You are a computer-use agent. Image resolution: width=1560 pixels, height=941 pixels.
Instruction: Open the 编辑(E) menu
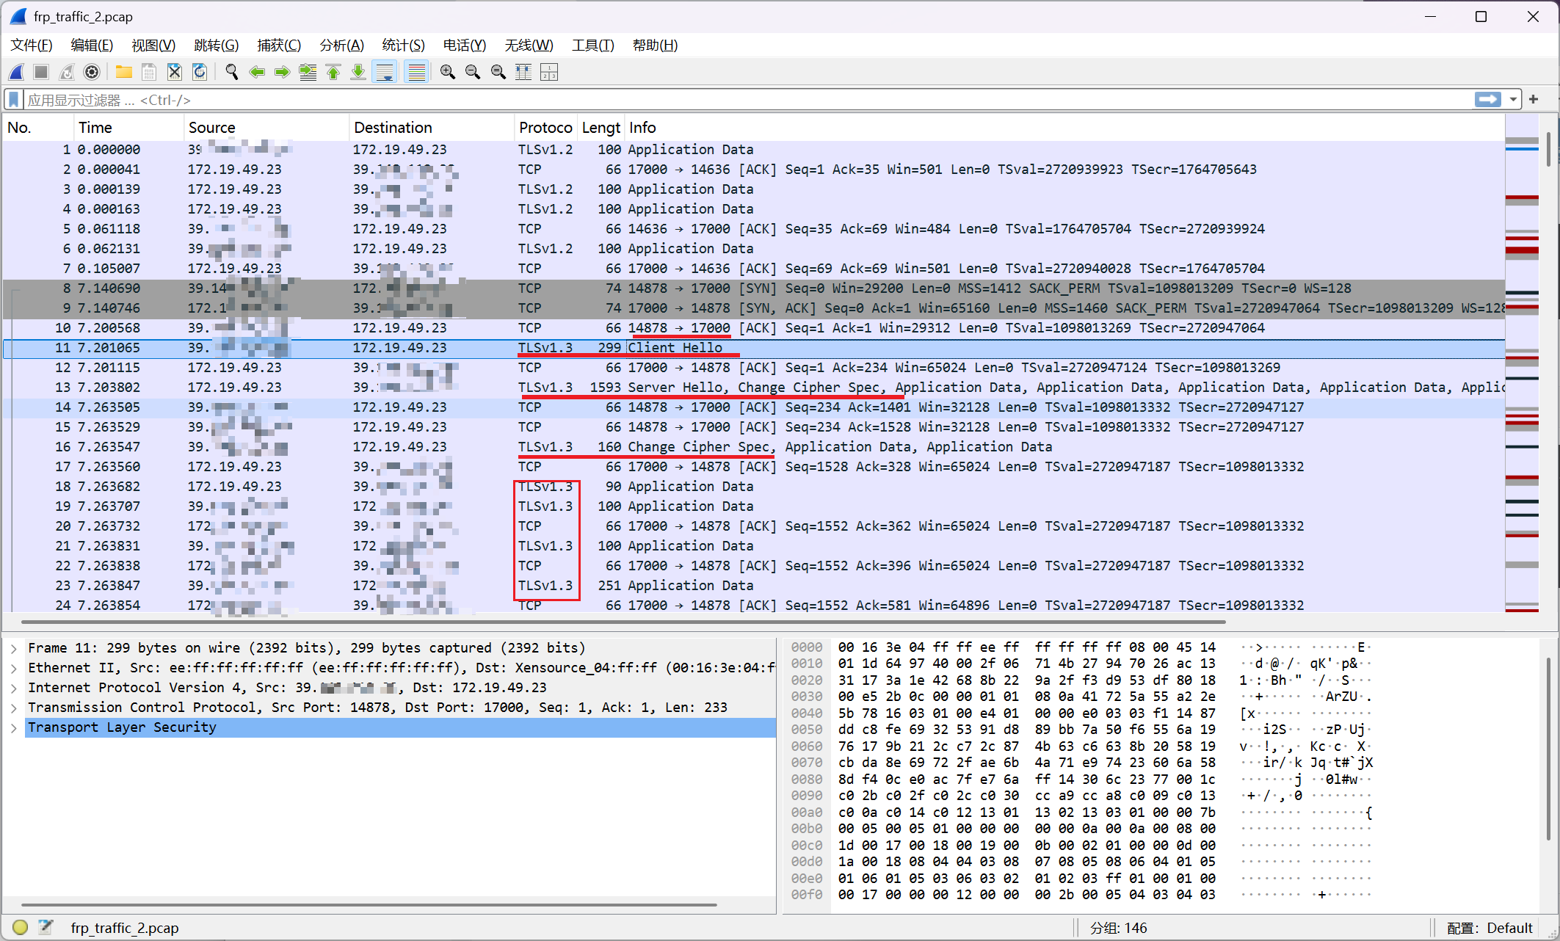coord(92,46)
